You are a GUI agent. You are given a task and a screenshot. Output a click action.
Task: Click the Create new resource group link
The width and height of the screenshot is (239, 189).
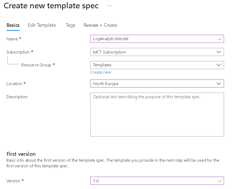(x=101, y=72)
